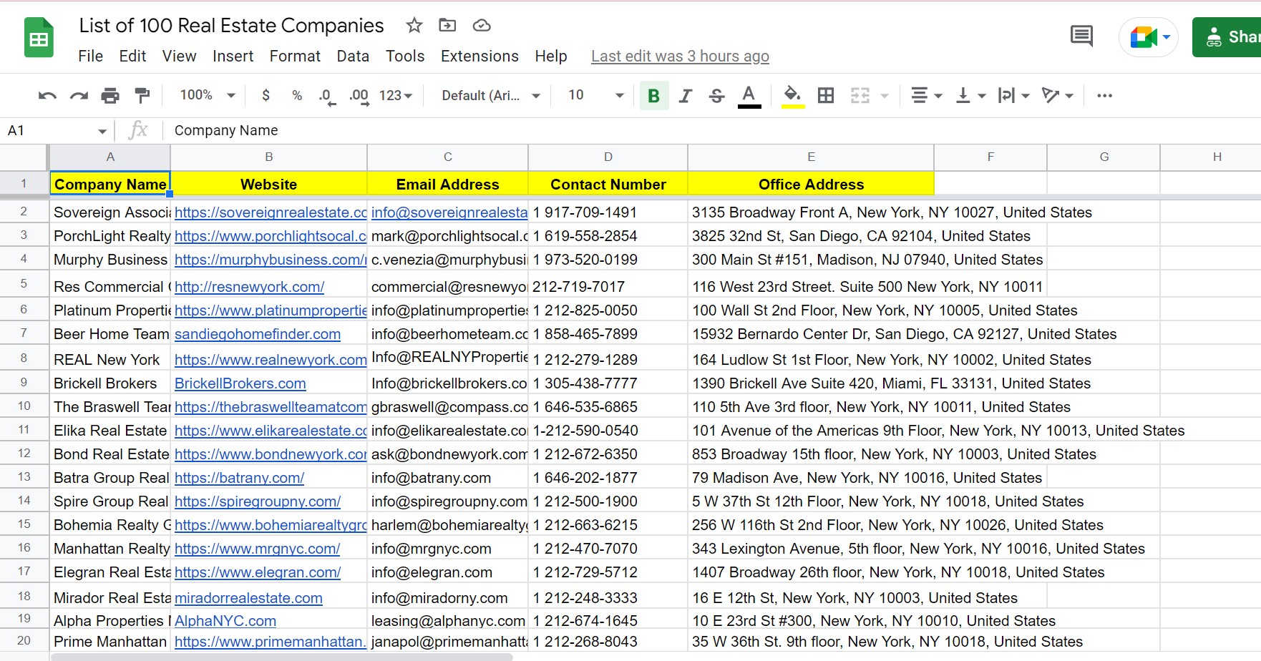Viewport: 1261px width, 661px height.
Task: Select the REAL New York cell
Action: click(109, 359)
